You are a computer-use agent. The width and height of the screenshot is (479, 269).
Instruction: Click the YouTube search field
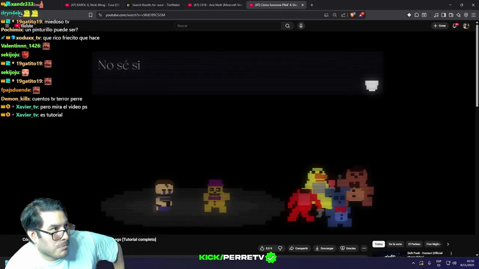pyautogui.click(x=228, y=26)
